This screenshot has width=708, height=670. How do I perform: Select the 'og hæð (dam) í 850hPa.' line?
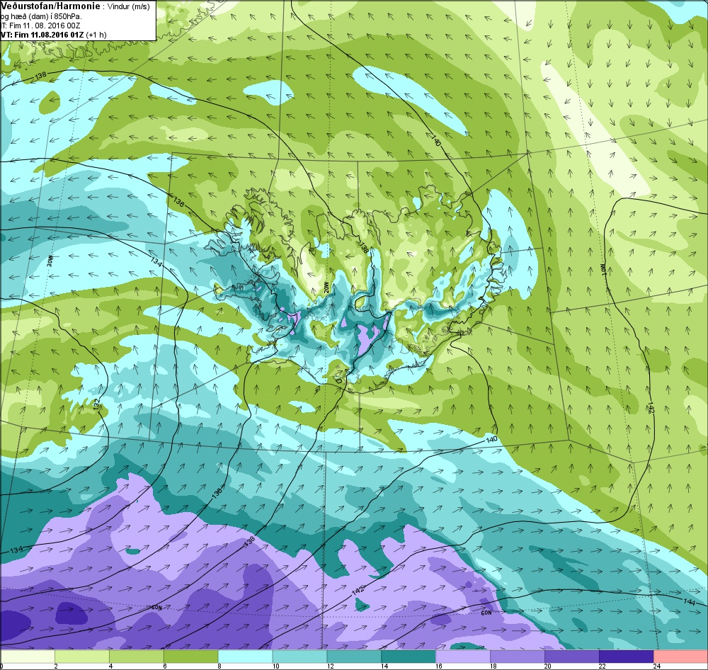[x=41, y=16]
